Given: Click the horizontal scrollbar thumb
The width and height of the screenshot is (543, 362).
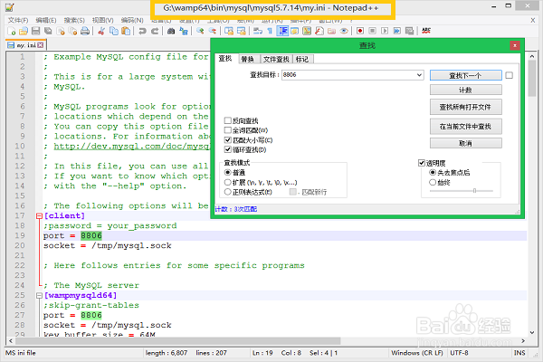Looking at the screenshot, I should pos(177,341).
